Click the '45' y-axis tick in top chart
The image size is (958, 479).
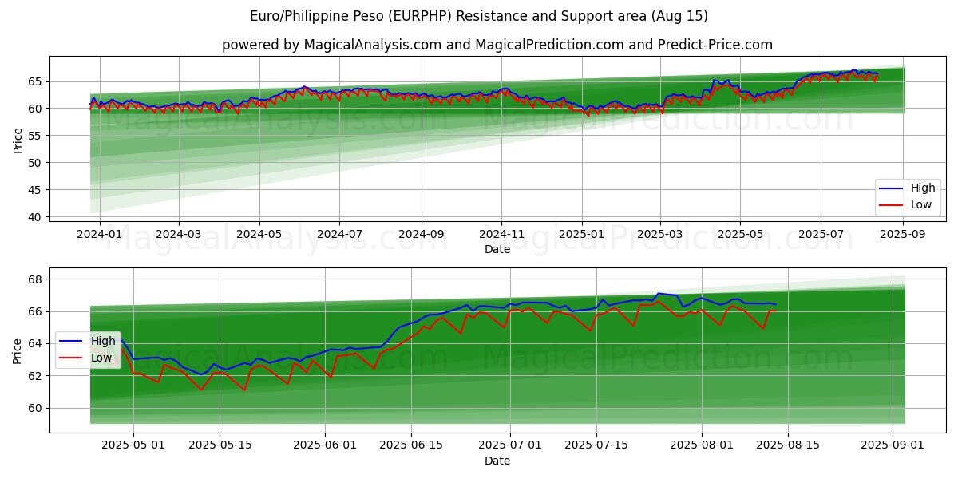point(37,190)
